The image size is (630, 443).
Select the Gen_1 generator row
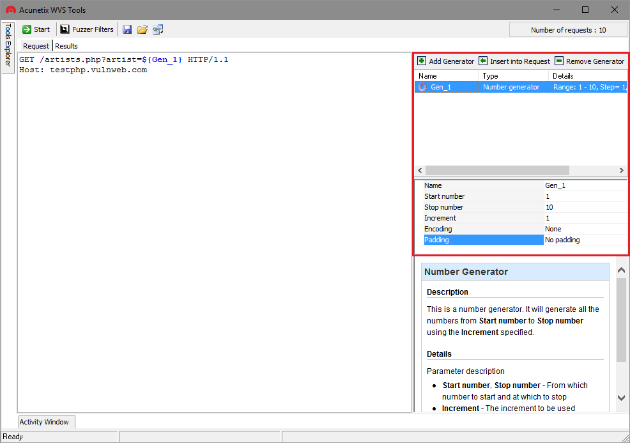[521, 87]
